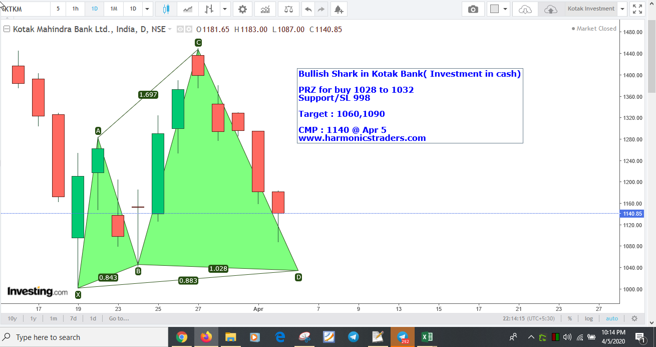Open the indicators panel icon

[265, 9]
